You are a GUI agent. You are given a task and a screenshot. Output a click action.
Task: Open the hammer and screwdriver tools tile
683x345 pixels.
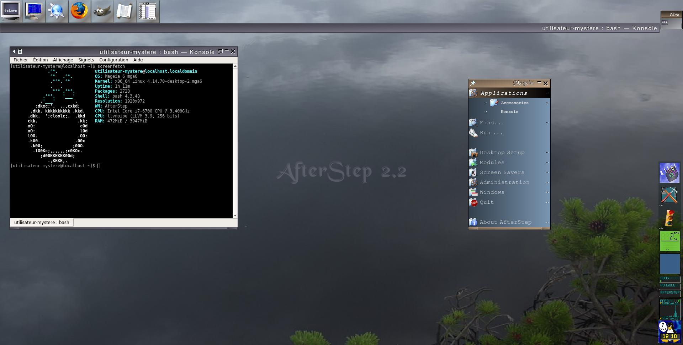pyautogui.click(x=670, y=196)
